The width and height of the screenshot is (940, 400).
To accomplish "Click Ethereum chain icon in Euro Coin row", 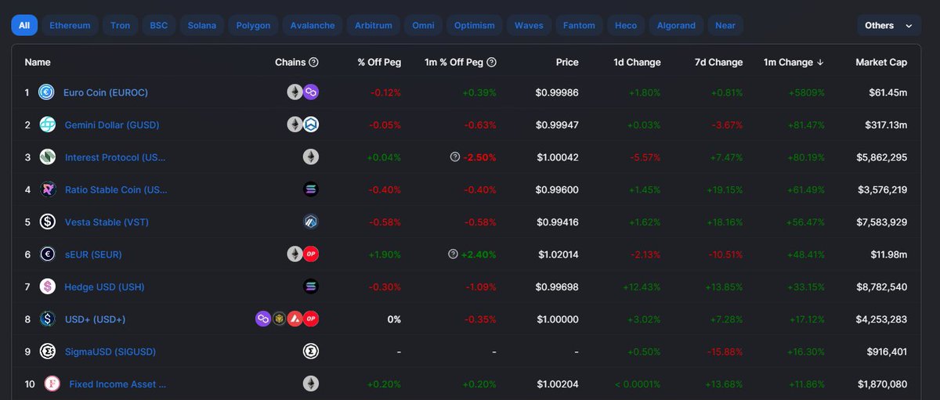I will [295, 92].
